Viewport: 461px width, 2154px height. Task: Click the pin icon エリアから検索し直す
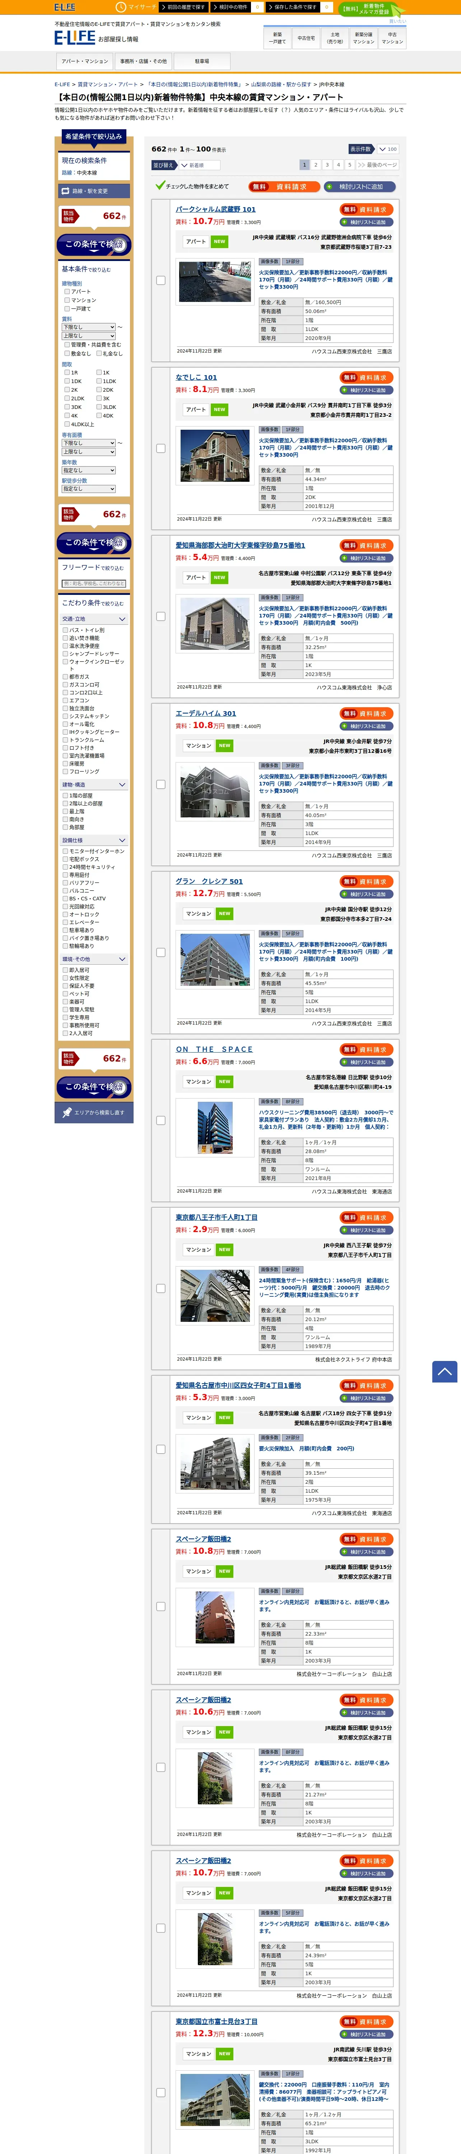[94, 1112]
